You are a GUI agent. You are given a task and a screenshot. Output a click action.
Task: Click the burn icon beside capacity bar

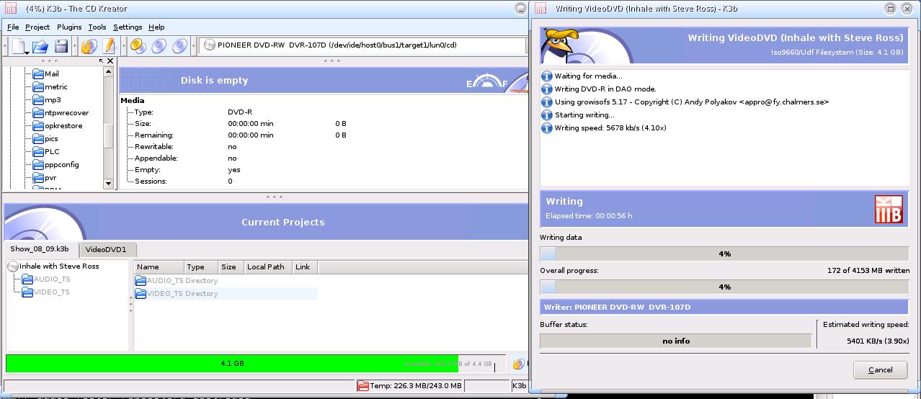pos(519,364)
